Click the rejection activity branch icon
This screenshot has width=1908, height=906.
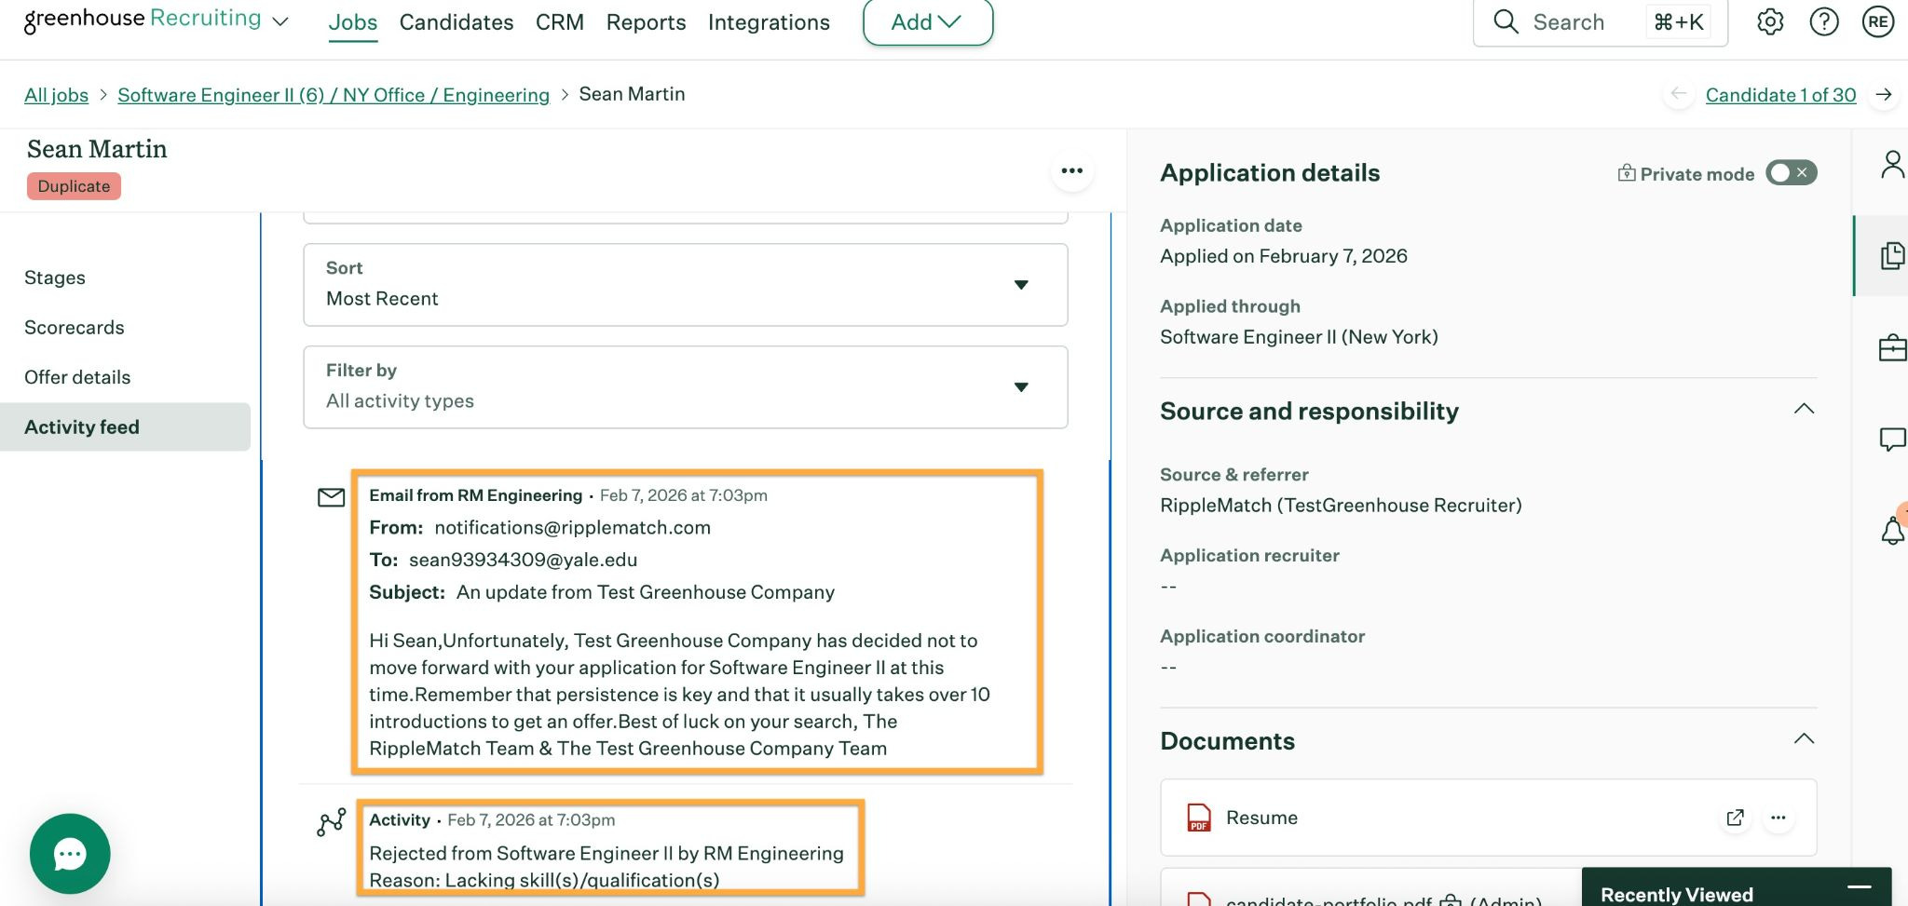331,822
